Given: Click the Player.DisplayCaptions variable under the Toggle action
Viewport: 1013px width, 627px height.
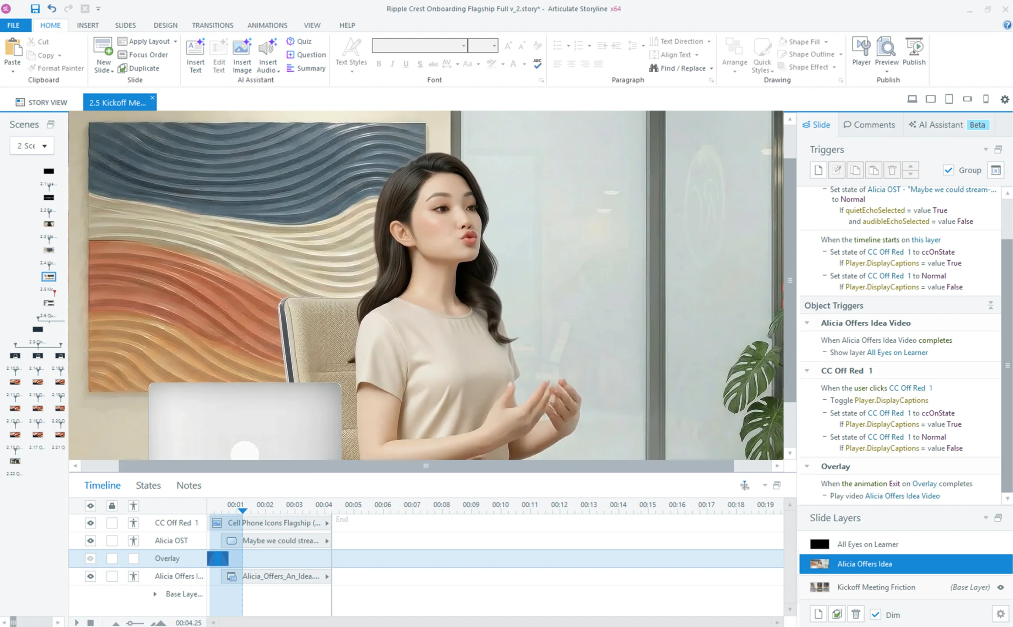Looking at the screenshot, I should click(x=891, y=400).
